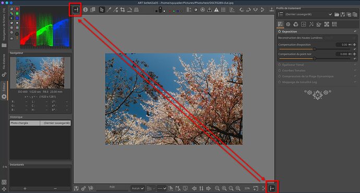Open image in external editor icon
The image size is (360, 193).
(91, 188)
